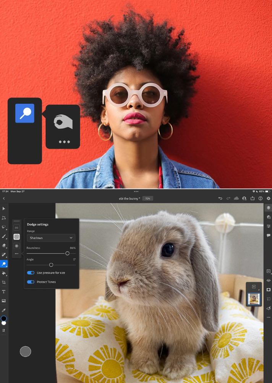Select the Move tool in the toolbar
The width and height of the screenshot is (272, 383).
(x=4, y=209)
